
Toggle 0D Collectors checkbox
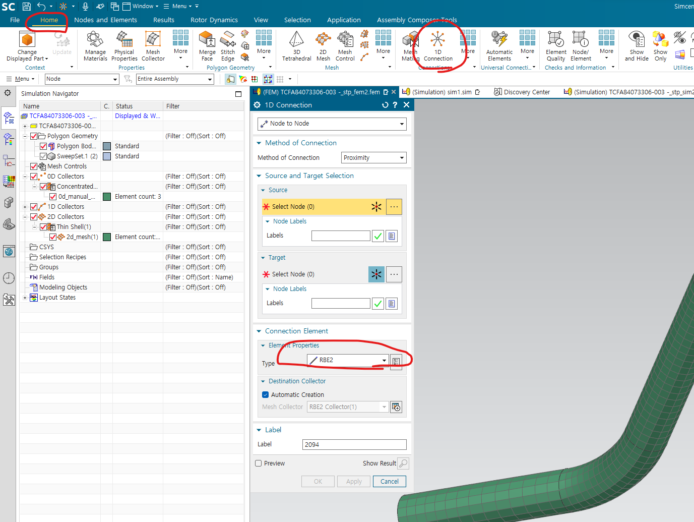(x=34, y=177)
